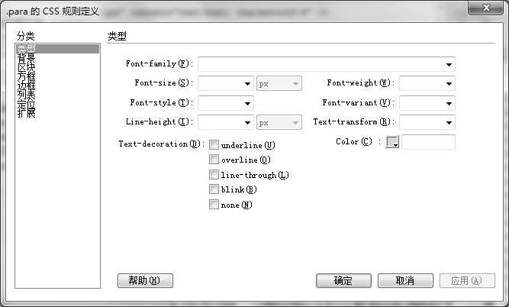Click the 确定 button
This screenshot has height=307, width=509.
pyautogui.click(x=343, y=281)
